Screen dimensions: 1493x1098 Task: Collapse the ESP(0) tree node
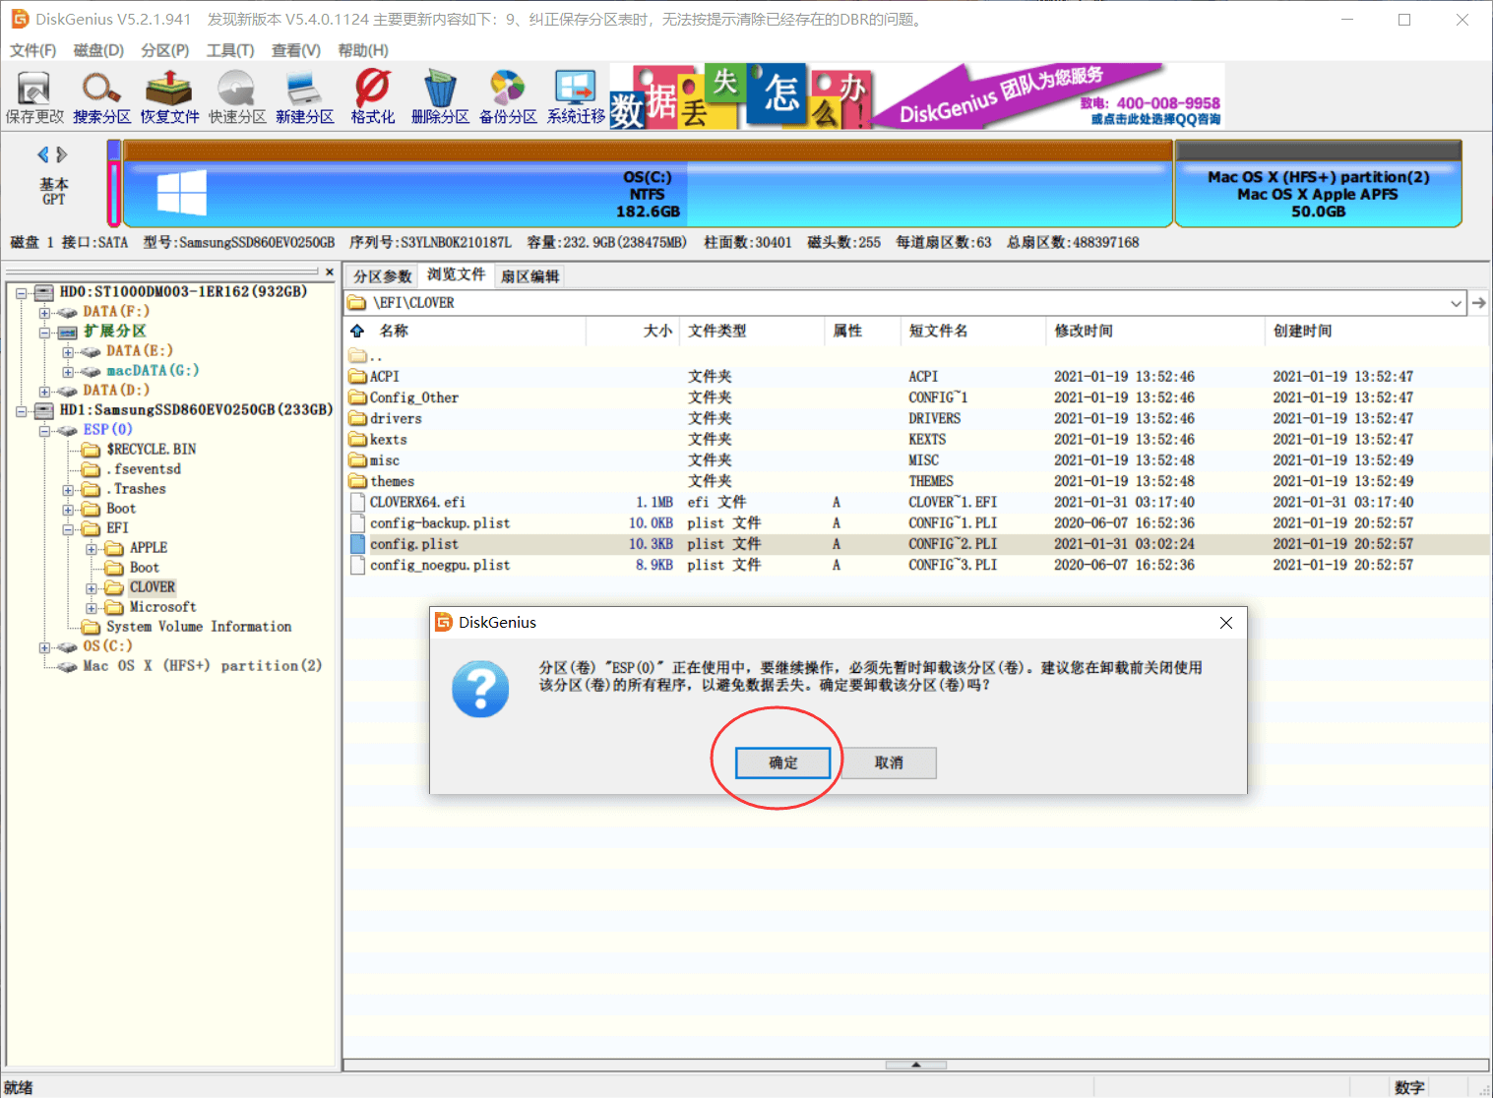click(44, 431)
